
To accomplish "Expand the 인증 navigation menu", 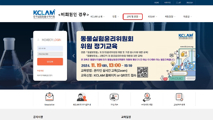I will point(115,17).
